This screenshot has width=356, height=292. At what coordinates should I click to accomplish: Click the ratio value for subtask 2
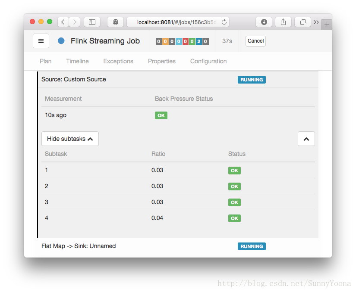[x=157, y=186]
